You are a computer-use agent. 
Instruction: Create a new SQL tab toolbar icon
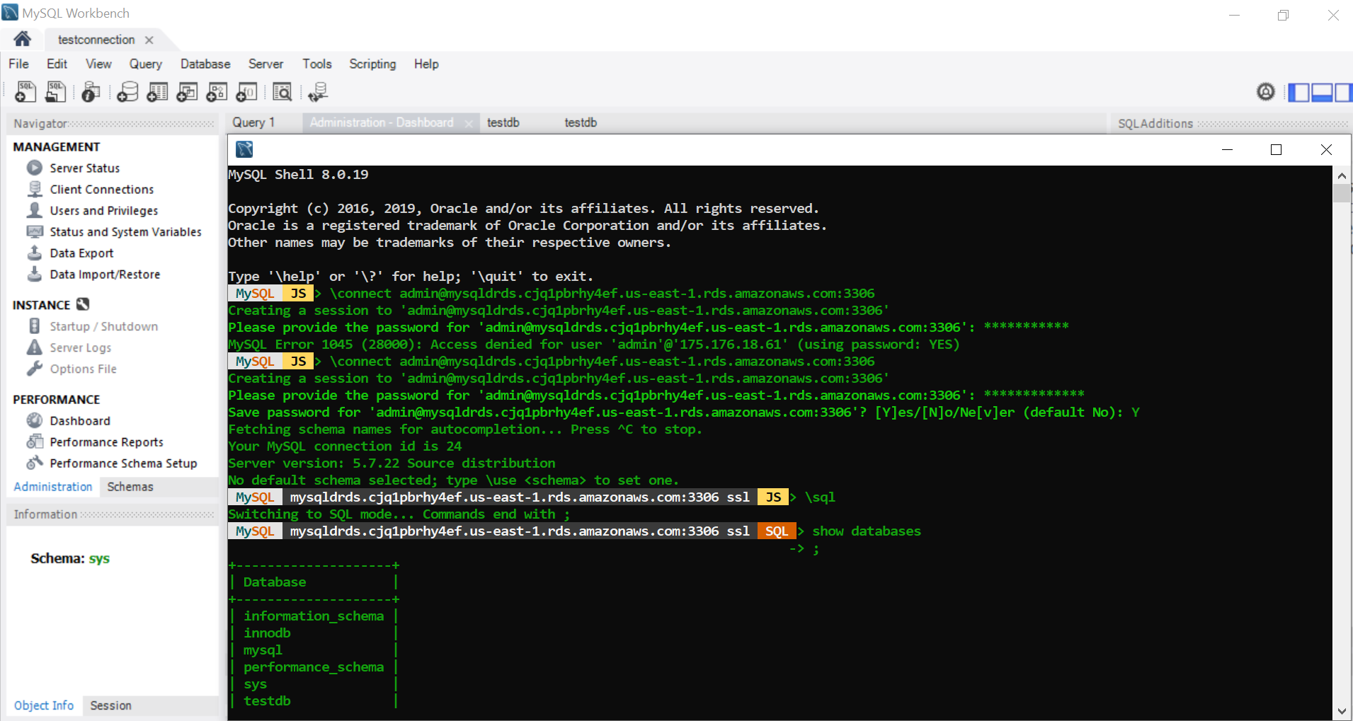(x=25, y=92)
